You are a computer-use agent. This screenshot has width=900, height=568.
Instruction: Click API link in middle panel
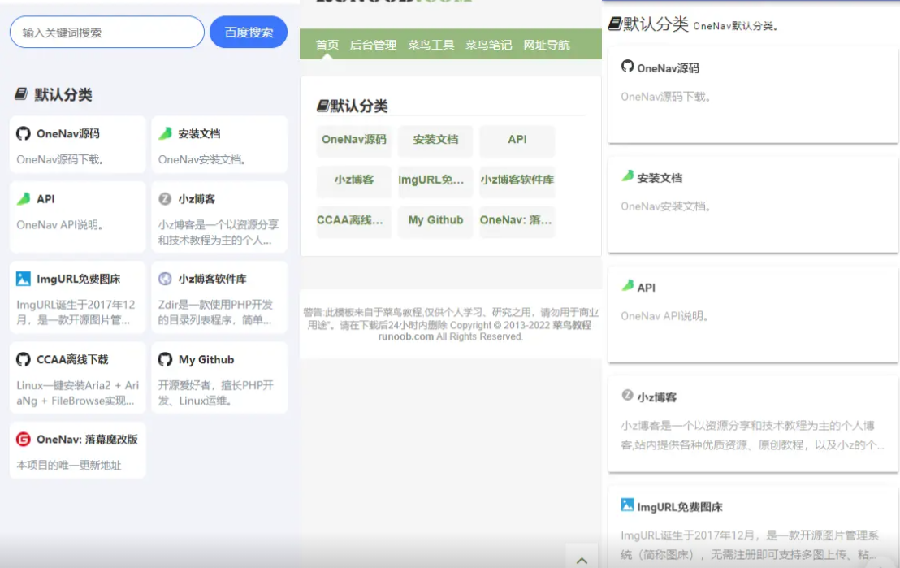click(517, 140)
